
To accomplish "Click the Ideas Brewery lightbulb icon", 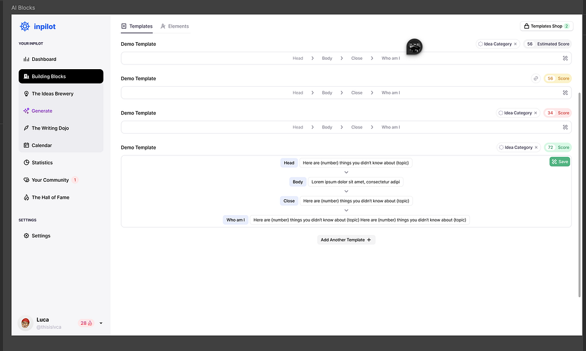I will 26,93.
